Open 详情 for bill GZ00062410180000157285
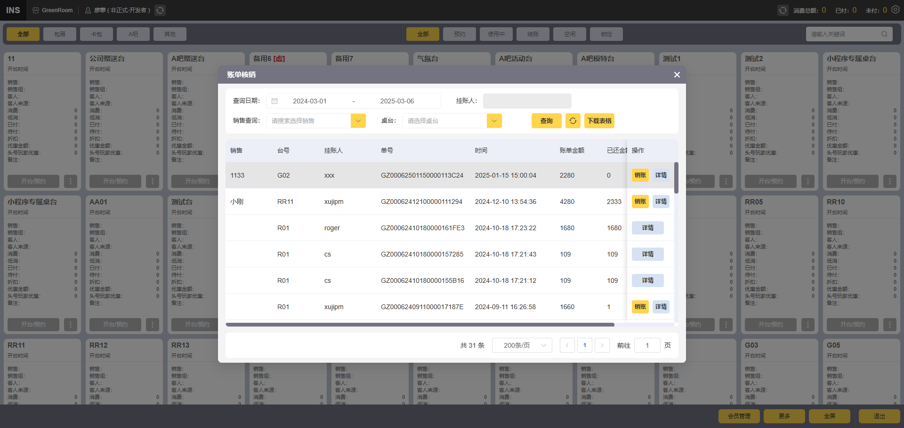904x428 pixels. [x=648, y=254]
